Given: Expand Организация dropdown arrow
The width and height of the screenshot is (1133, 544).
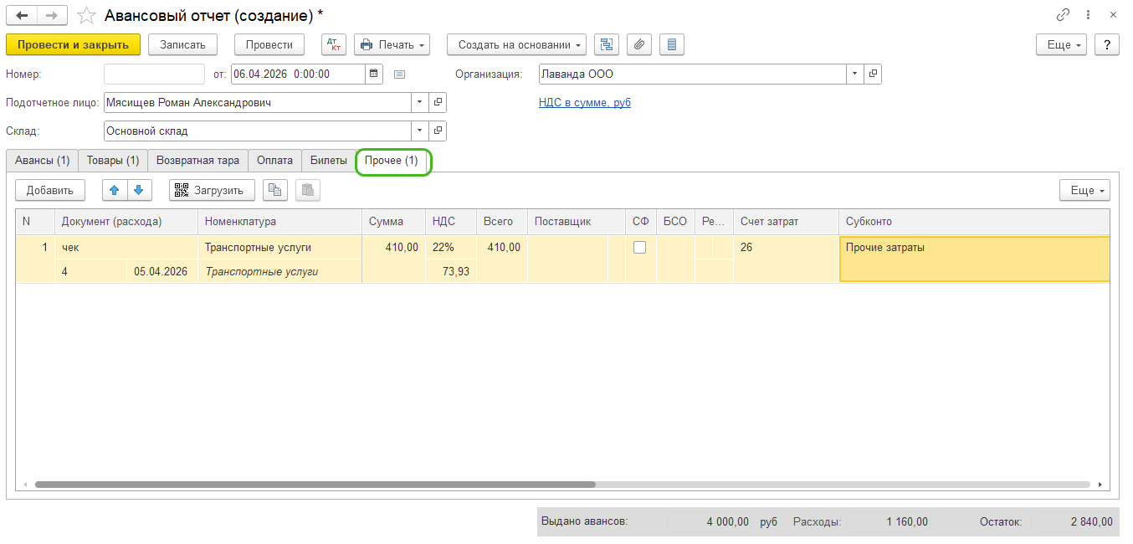Looking at the screenshot, I should [x=855, y=74].
